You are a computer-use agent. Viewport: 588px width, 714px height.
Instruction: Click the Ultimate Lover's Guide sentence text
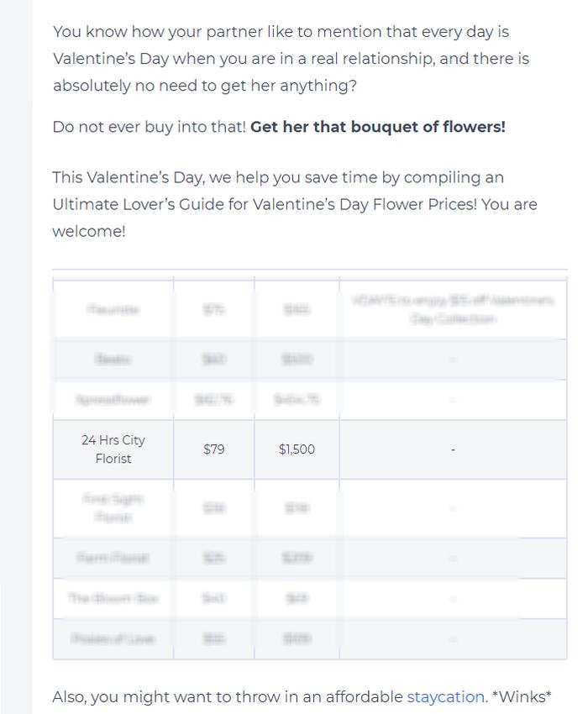pos(295,204)
